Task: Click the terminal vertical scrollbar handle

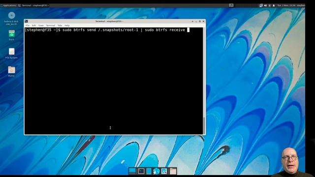Action: click(204, 125)
